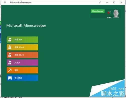
Task: Close the Minesweeper window
Action: (x=121, y=2)
